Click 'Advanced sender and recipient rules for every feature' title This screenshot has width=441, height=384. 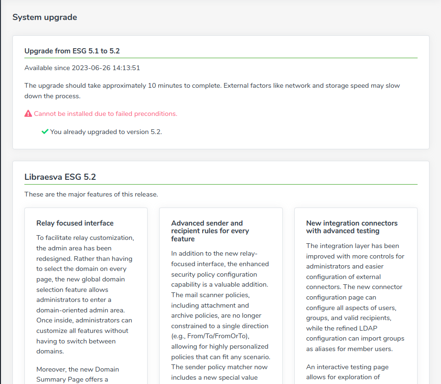pos(210,231)
